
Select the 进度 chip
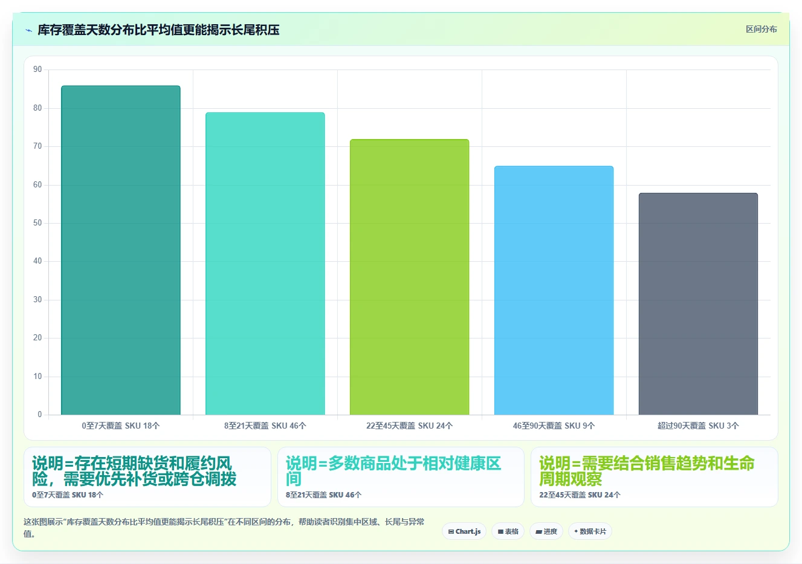tap(546, 531)
